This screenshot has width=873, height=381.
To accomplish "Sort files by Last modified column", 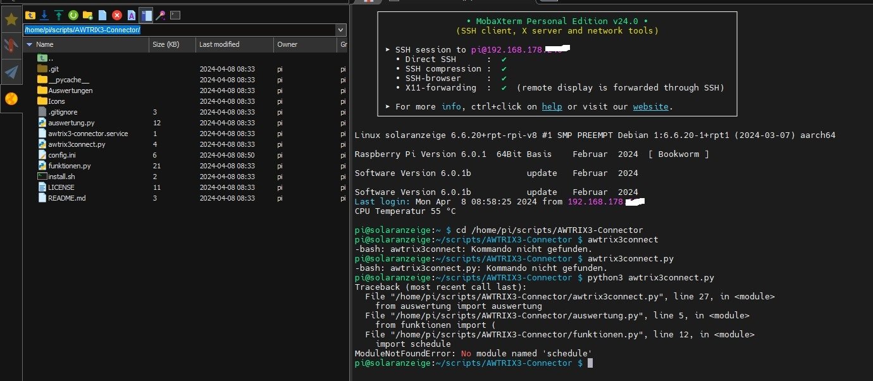I will (x=219, y=44).
